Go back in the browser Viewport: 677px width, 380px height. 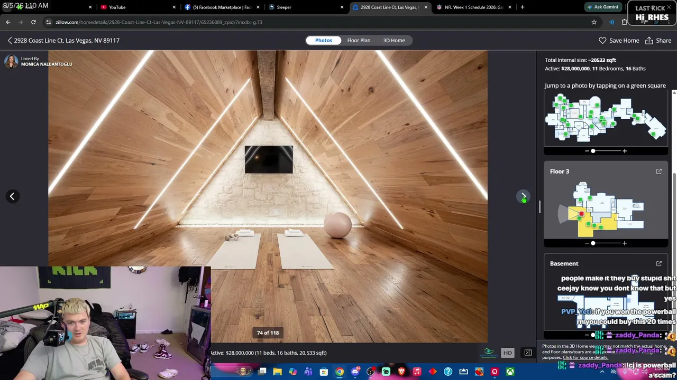click(8, 22)
